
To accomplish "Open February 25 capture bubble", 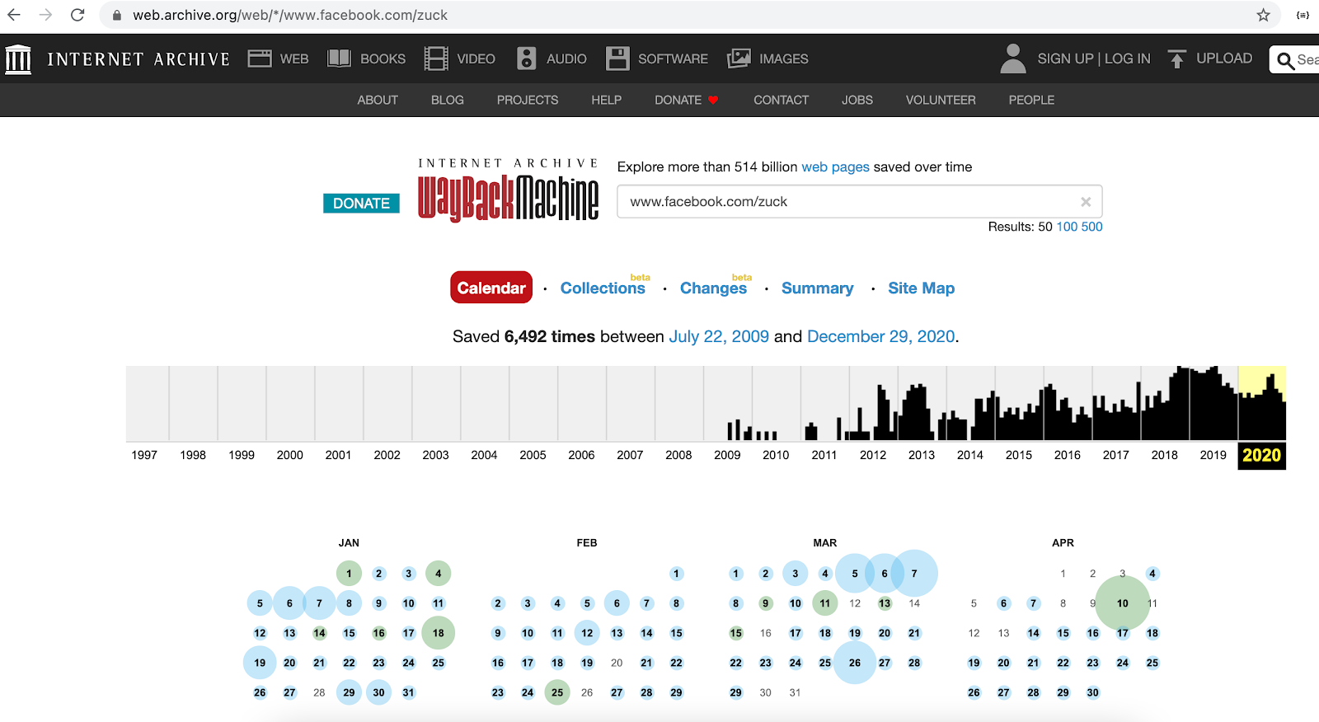I will tap(557, 692).
